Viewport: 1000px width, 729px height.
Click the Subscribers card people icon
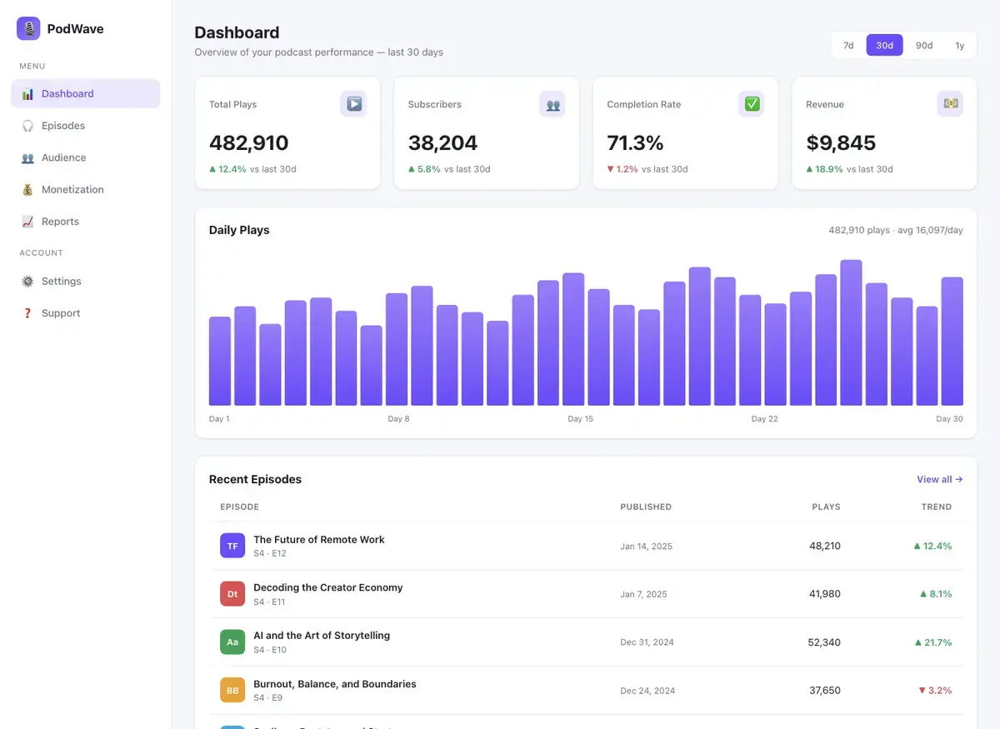[552, 104]
